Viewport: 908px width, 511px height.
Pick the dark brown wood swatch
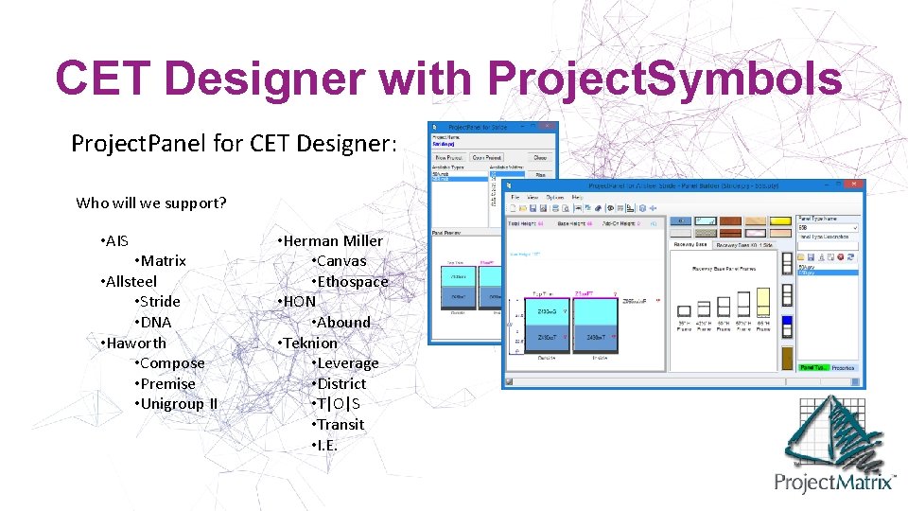(x=731, y=220)
